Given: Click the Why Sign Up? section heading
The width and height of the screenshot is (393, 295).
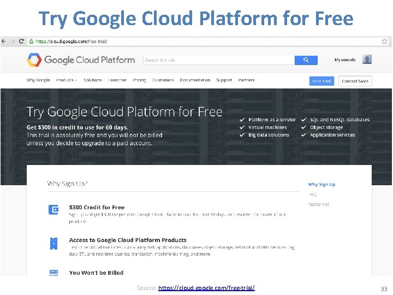Looking at the screenshot, I should [67, 184].
